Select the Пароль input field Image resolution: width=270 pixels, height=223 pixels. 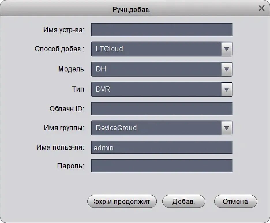(162, 166)
